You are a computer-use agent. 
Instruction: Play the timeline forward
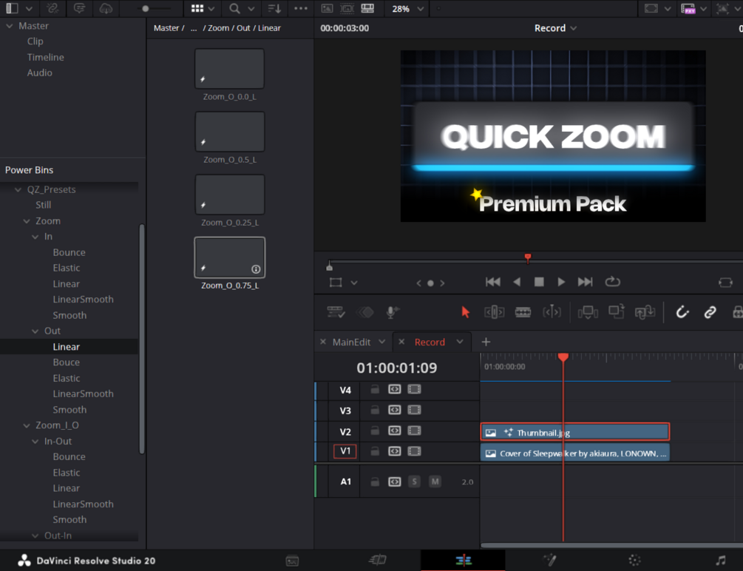point(561,283)
